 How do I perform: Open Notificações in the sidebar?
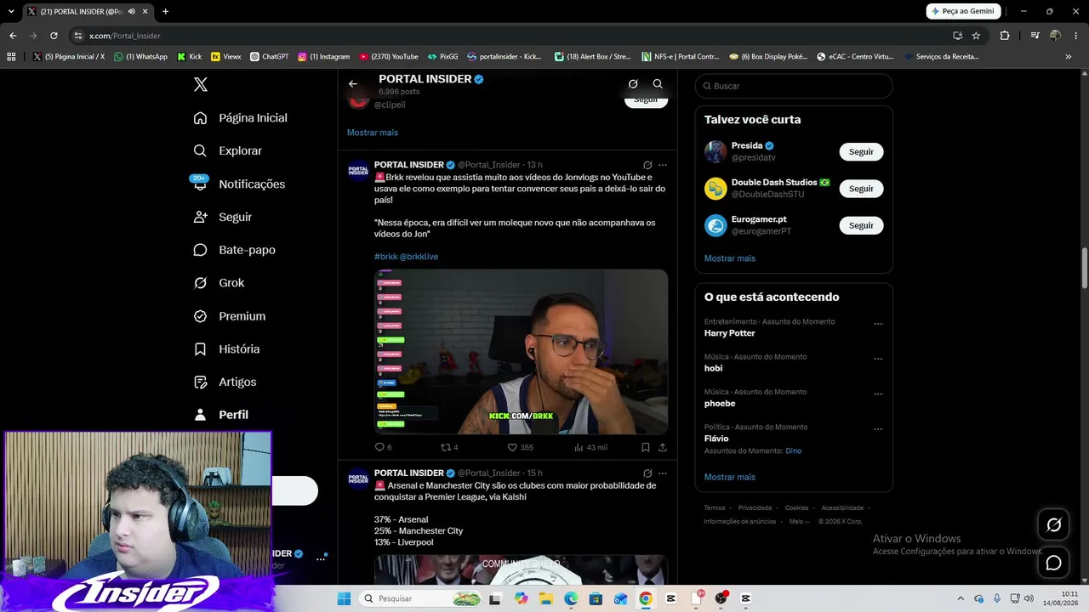239,184
